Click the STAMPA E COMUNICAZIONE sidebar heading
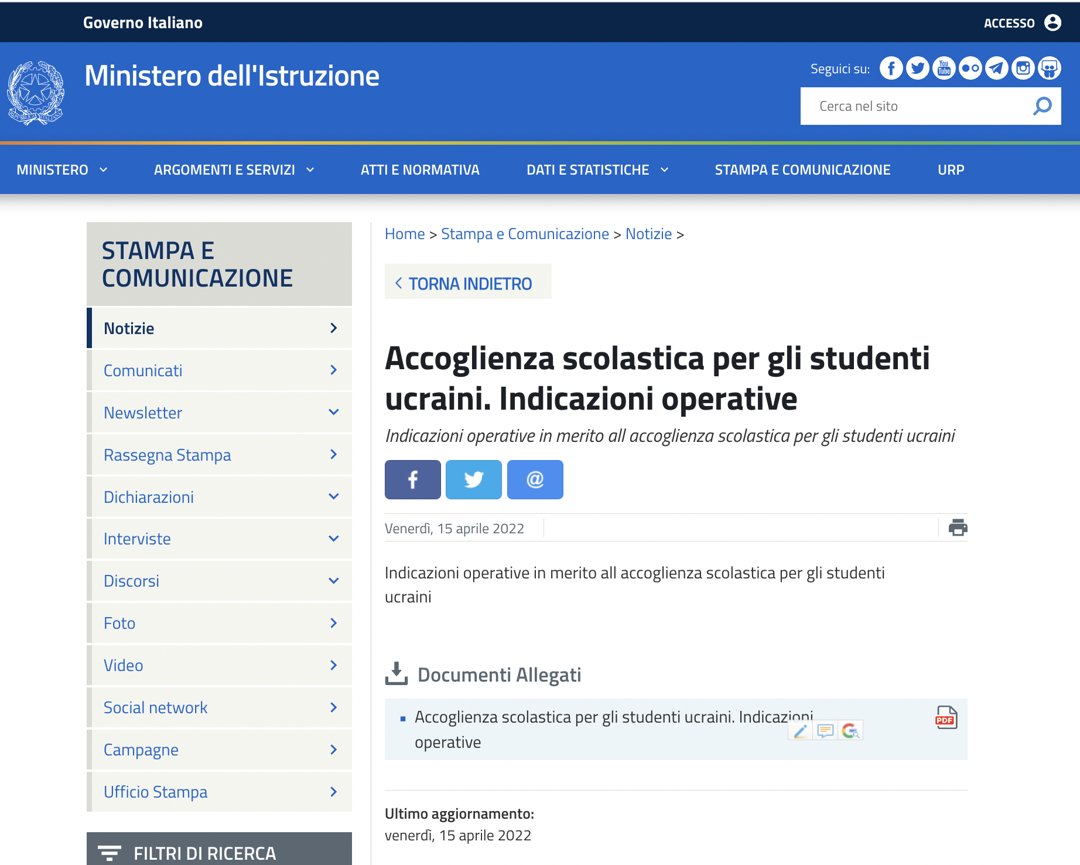This screenshot has height=865, width=1080. pos(197,264)
